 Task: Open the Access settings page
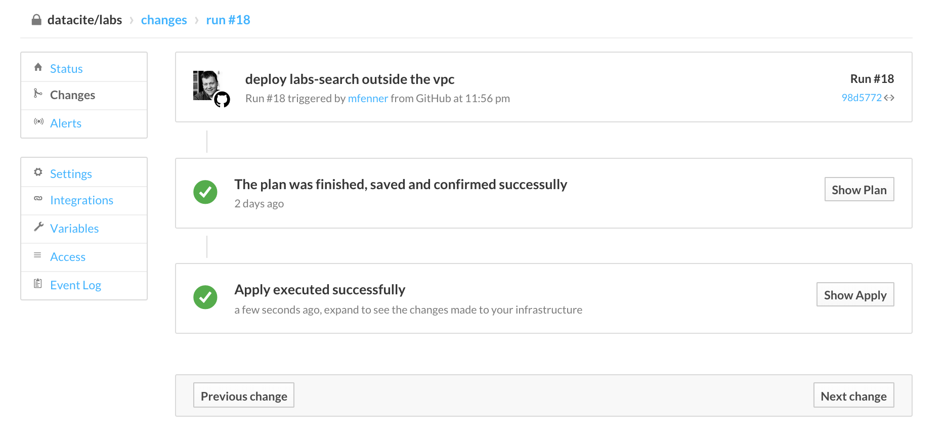[68, 257]
